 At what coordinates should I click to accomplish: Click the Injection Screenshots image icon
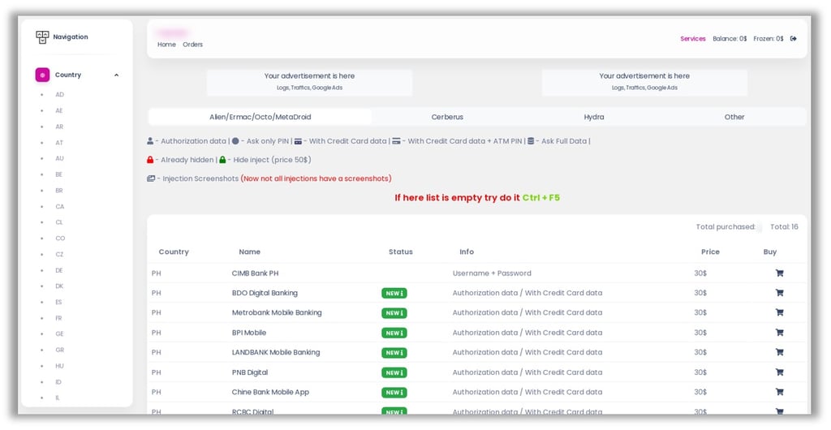(x=151, y=178)
